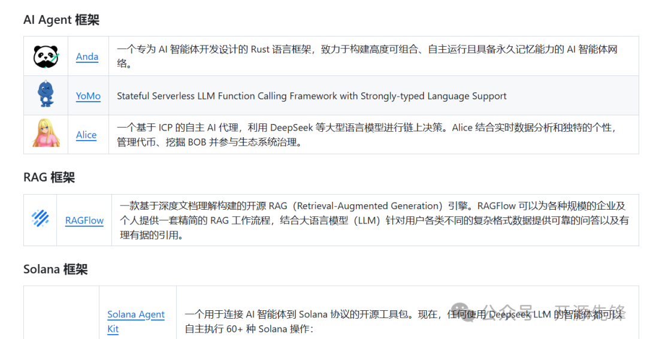Click the Alice description mentioning ICP and DeepSeek
This screenshot has width=647, height=339.
coord(367,135)
